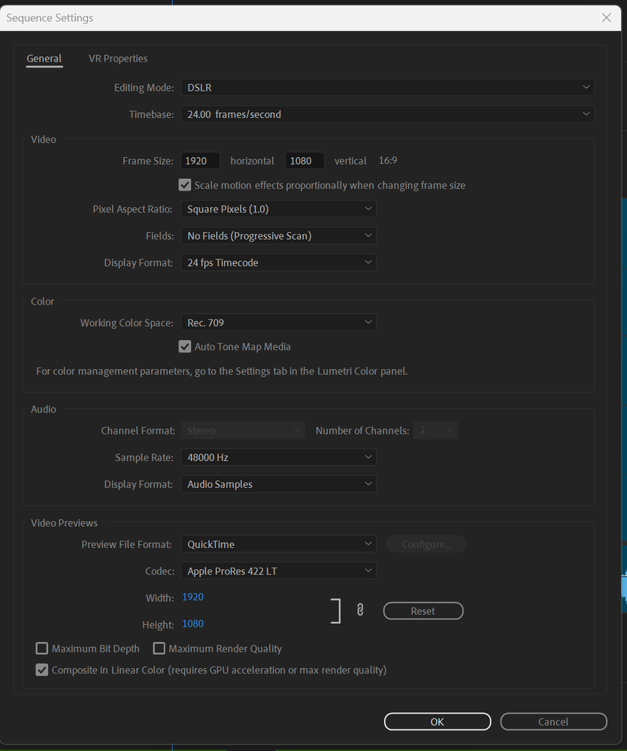Switch to the General tab

44,59
